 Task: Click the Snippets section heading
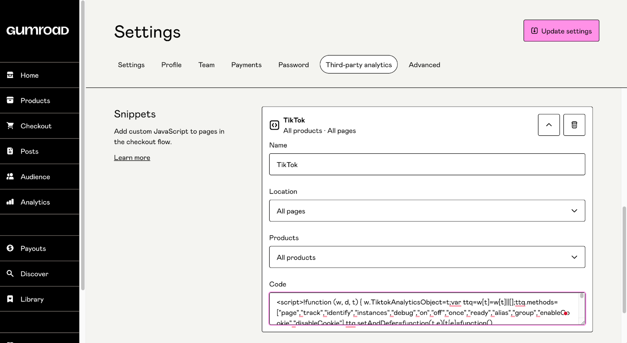(x=135, y=114)
